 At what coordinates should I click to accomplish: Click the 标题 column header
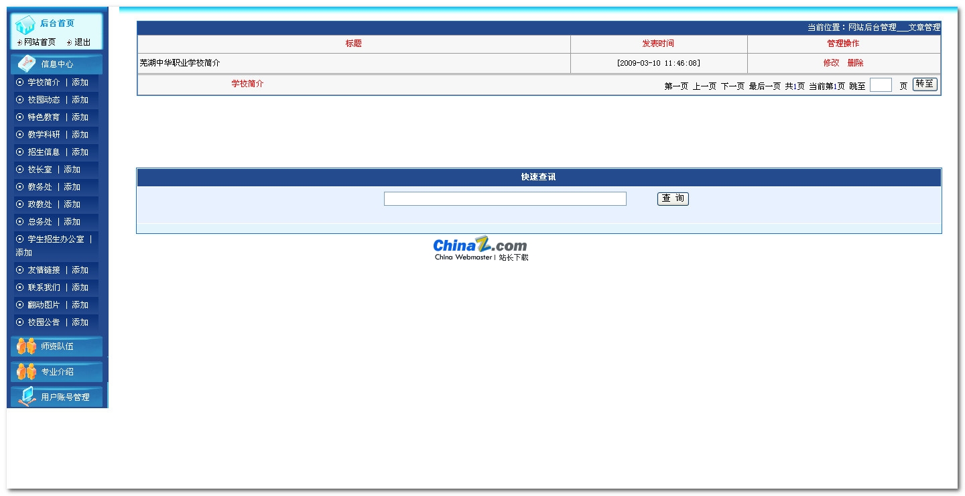click(354, 44)
